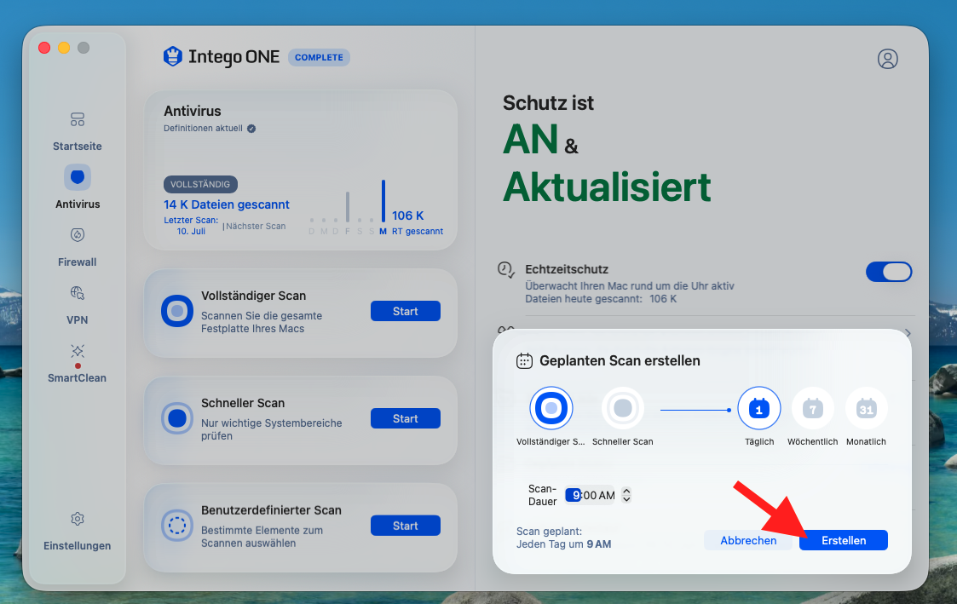Select the Antivirus shield sidebar icon
957x604 pixels.
(x=78, y=177)
